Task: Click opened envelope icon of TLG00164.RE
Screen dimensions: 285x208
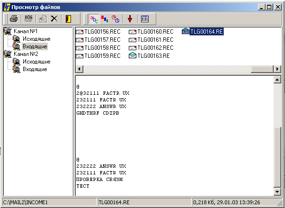Action: pos(186,31)
